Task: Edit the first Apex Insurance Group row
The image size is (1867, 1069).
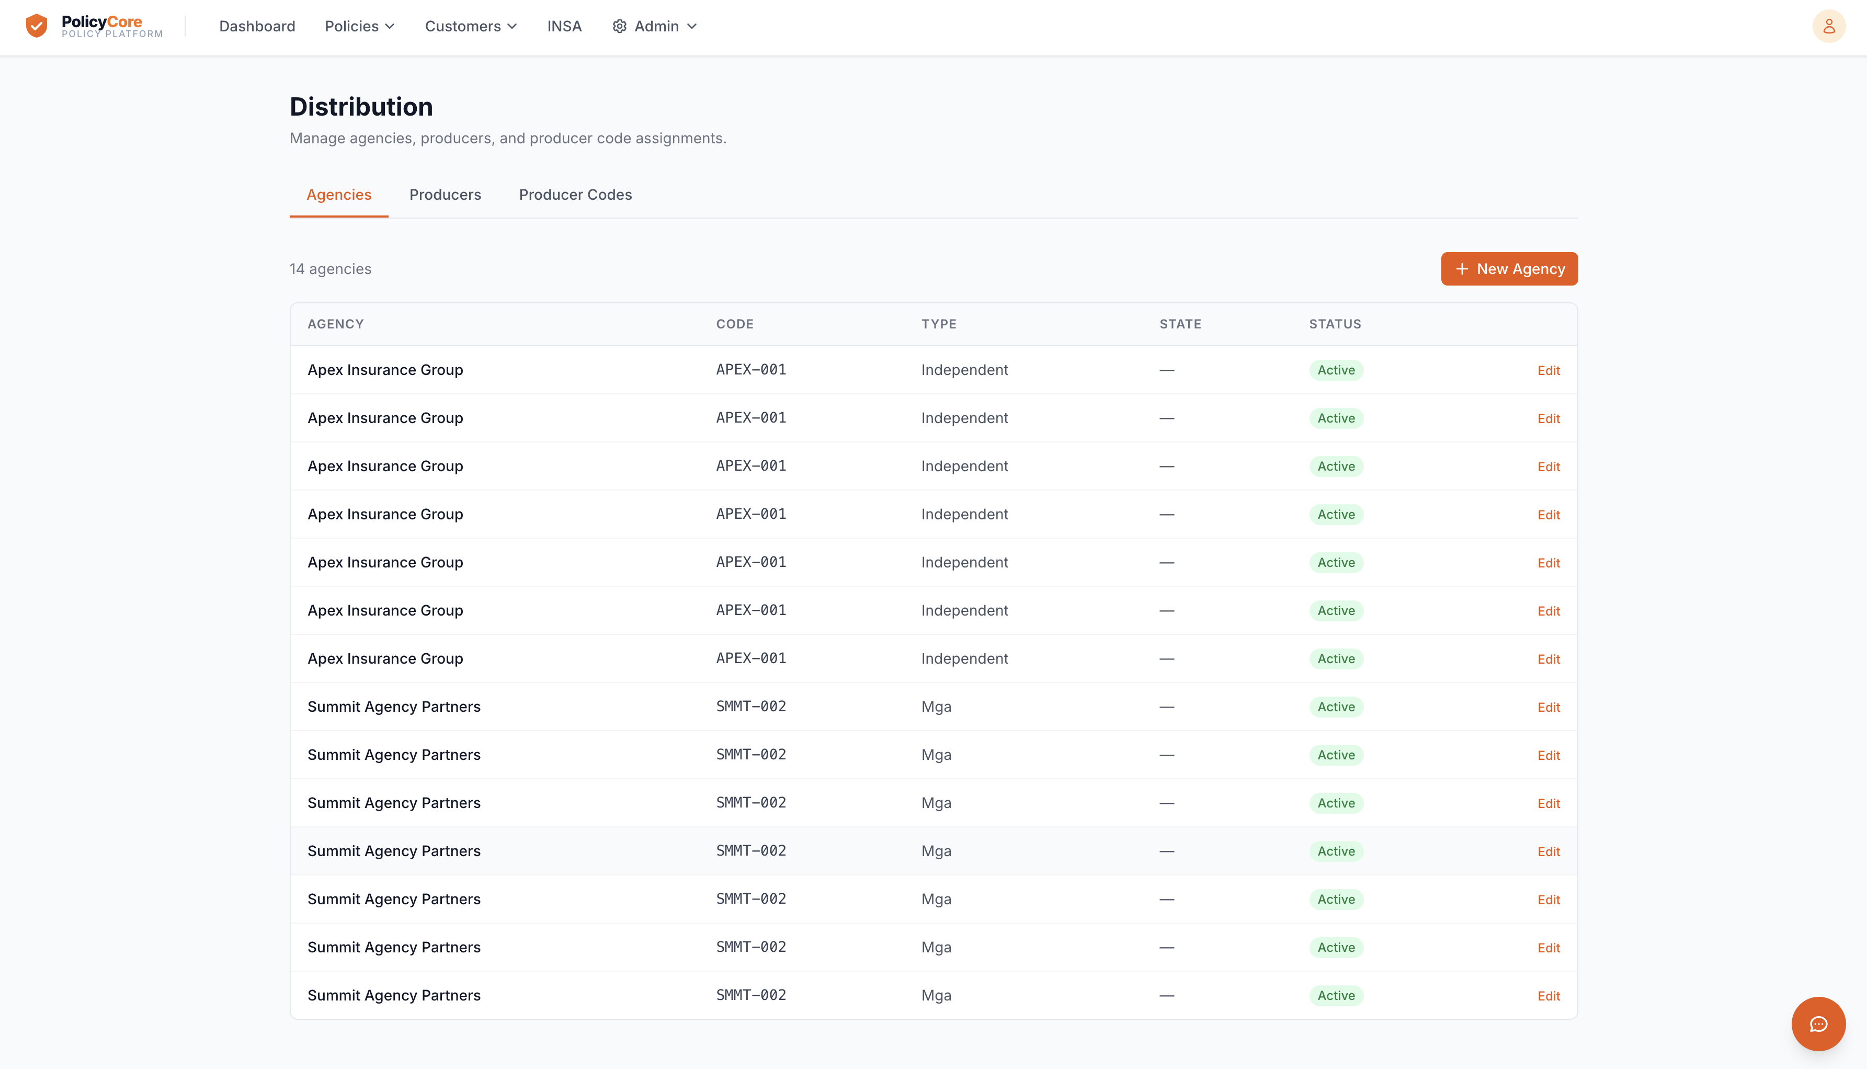Action: point(1549,370)
